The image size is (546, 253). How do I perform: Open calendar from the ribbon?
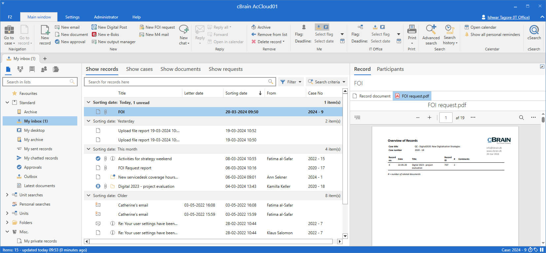tap(481, 27)
